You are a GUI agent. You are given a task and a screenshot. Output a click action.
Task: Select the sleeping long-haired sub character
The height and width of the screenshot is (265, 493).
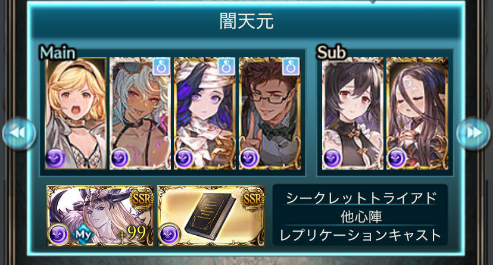(417, 114)
